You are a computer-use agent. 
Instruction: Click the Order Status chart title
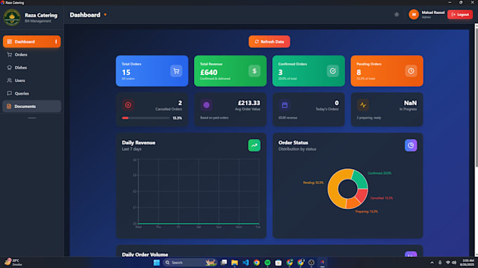coord(293,142)
